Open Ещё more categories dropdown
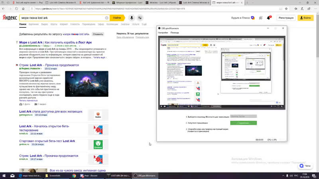Image resolution: width=319 pixels, height=179 pixels. 144,24
